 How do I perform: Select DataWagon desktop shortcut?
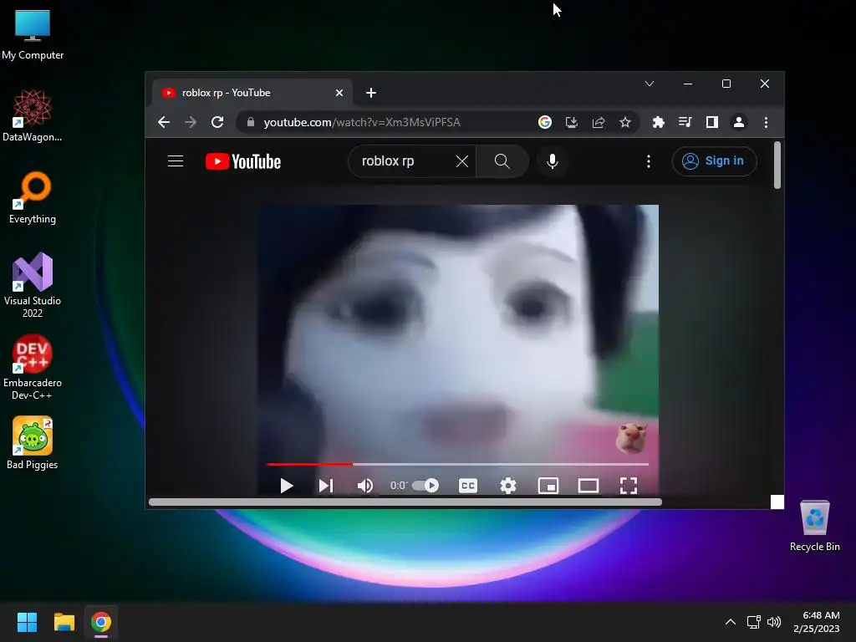tap(33, 115)
